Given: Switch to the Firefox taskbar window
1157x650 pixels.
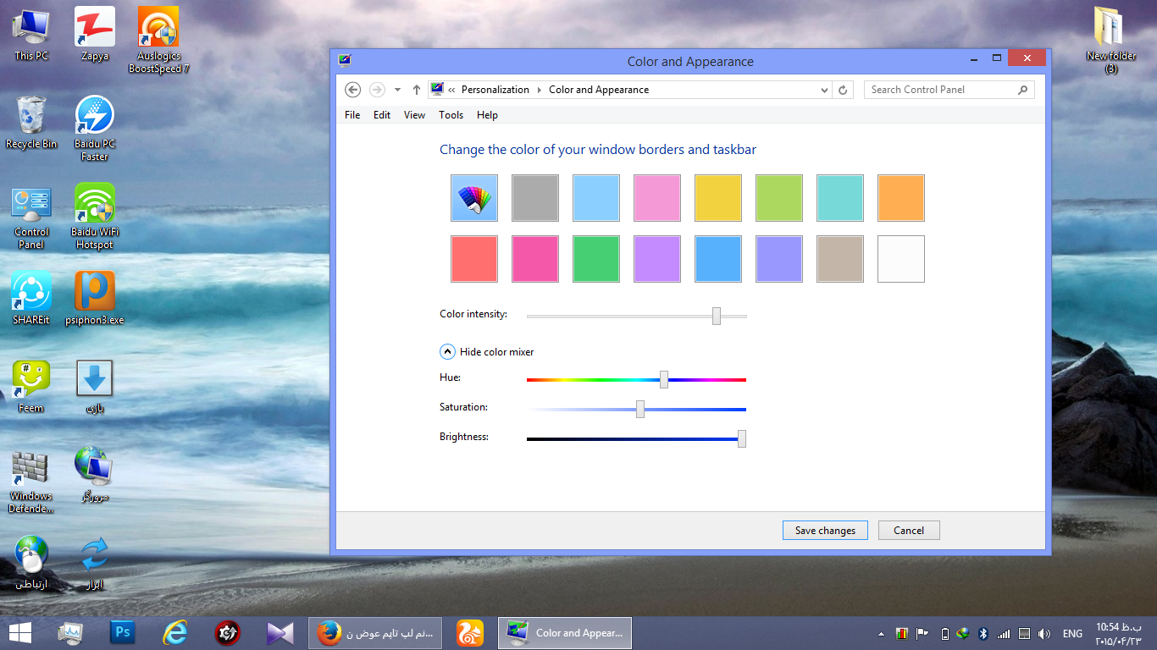Looking at the screenshot, I should pyautogui.click(x=376, y=632).
